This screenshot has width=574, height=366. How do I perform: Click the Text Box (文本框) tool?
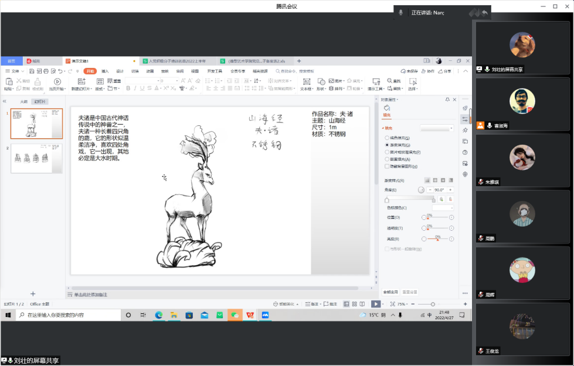(x=306, y=82)
